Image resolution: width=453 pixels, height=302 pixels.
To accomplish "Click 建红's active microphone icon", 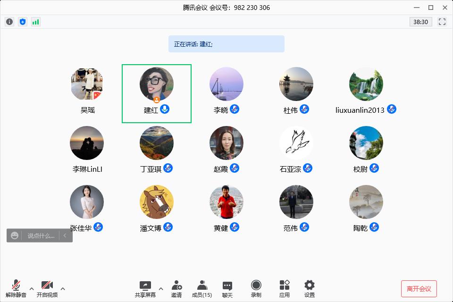I will pyautogui.click(x=165, y=109).
